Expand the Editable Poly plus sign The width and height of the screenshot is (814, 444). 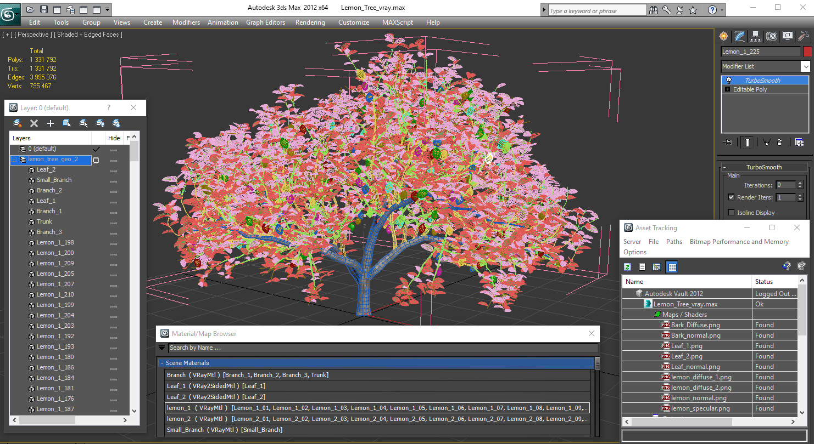pos(728,89)
